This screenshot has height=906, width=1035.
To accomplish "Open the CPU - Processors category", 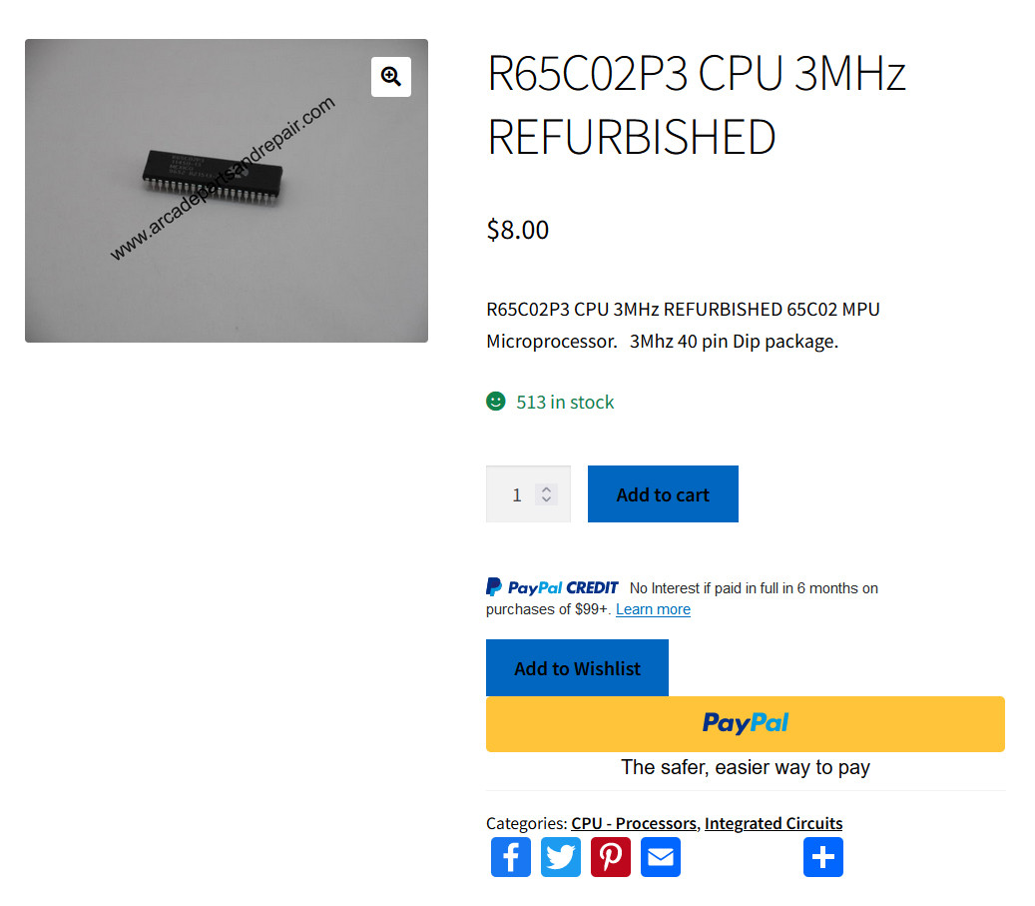I will [634, 823].
